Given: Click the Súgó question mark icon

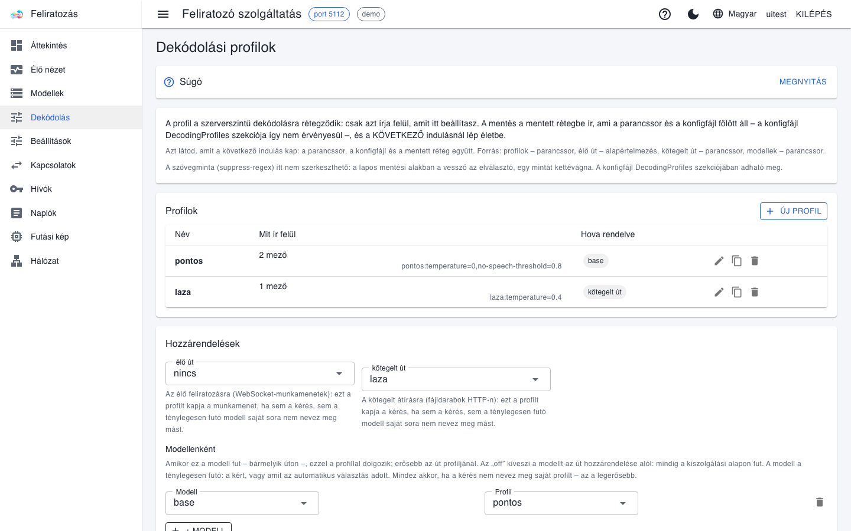Looking at the screenshot, I should tap(169, 82).
